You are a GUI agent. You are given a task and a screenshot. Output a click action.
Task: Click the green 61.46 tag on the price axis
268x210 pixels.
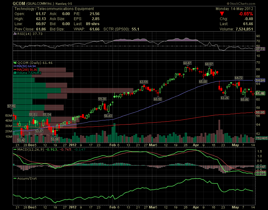pyautogui.click(x=260, y=93)
